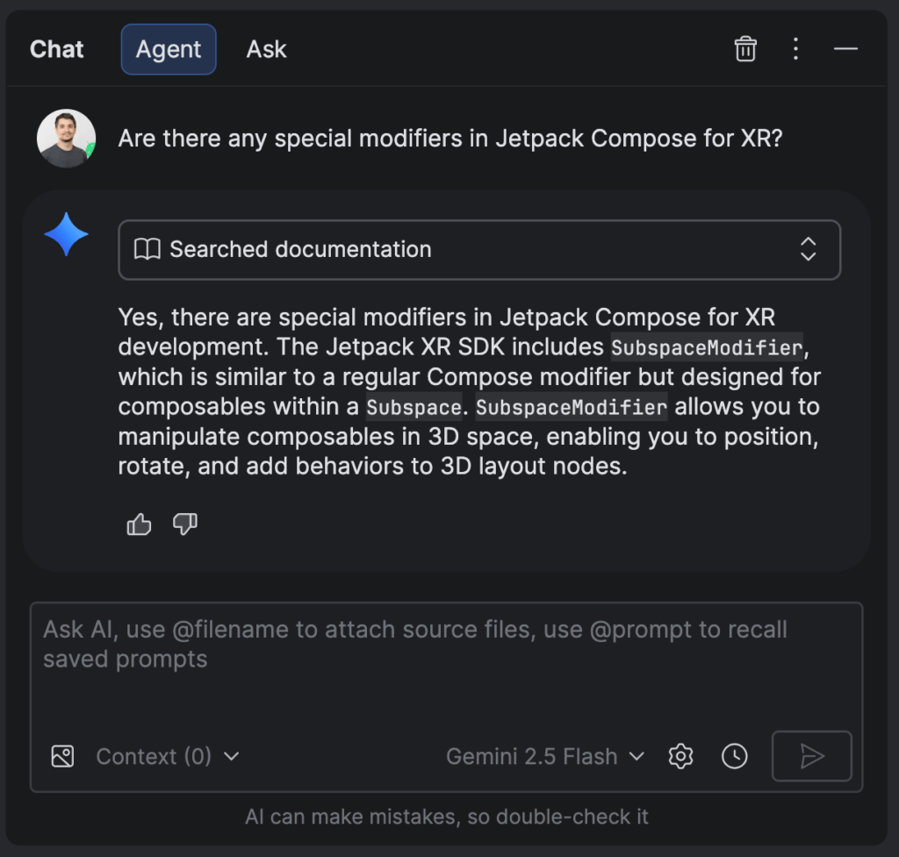Image resolution: width=899 pixels, height=857 pixels.
Task: Give the response a thumbs up
Action: 139,524
